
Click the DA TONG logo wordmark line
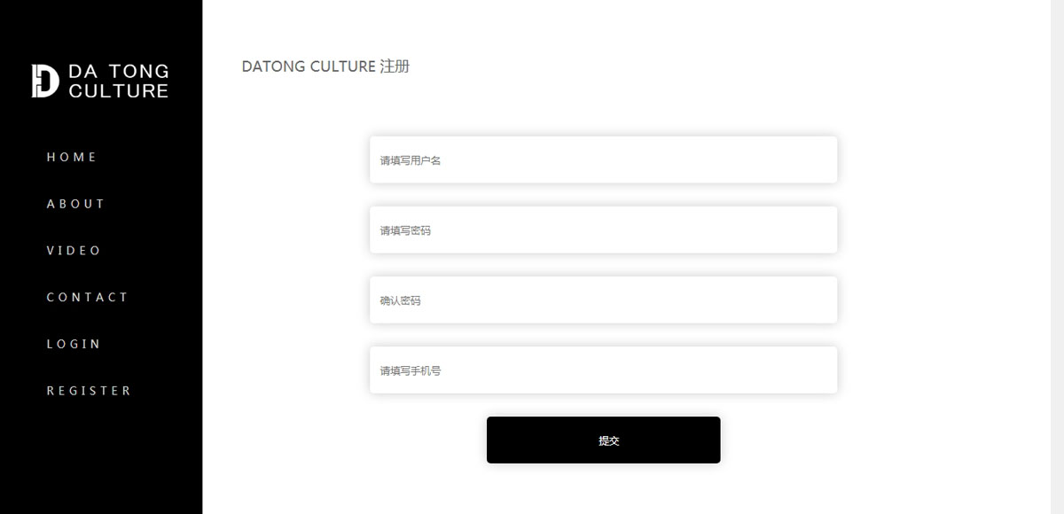[x=118, y=71]
